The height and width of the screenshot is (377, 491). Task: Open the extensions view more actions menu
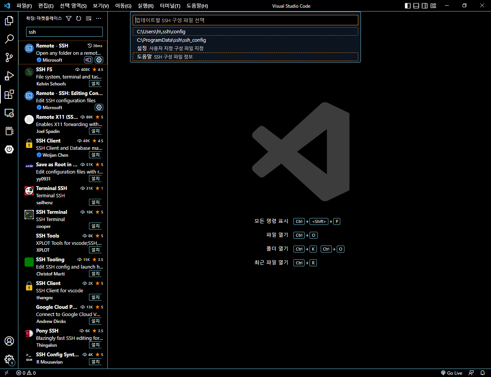pos(99,18)
